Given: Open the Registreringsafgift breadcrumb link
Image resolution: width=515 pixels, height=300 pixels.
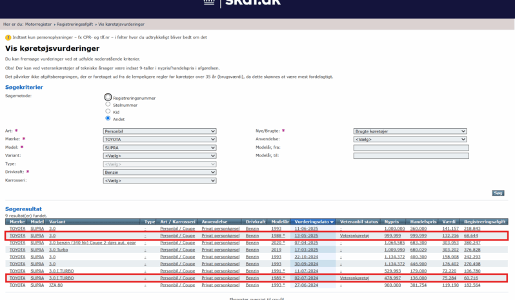Looking at the screenshot, I should [75, 24].
